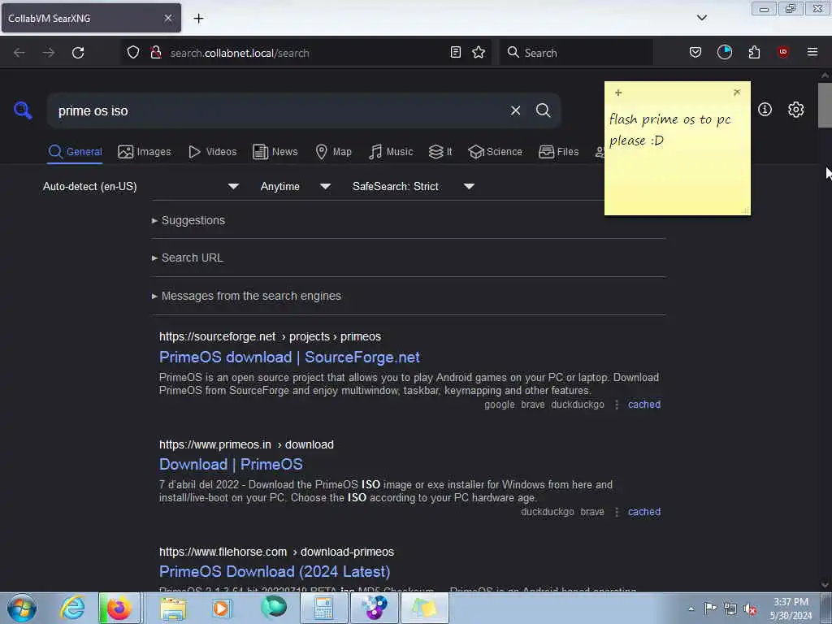Click the SearXNG logo icon
The image size is (832, 624).
coord(23,110)
